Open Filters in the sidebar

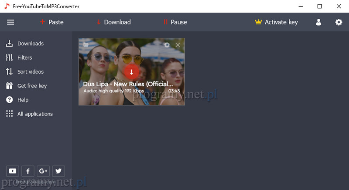click(24, 58)
